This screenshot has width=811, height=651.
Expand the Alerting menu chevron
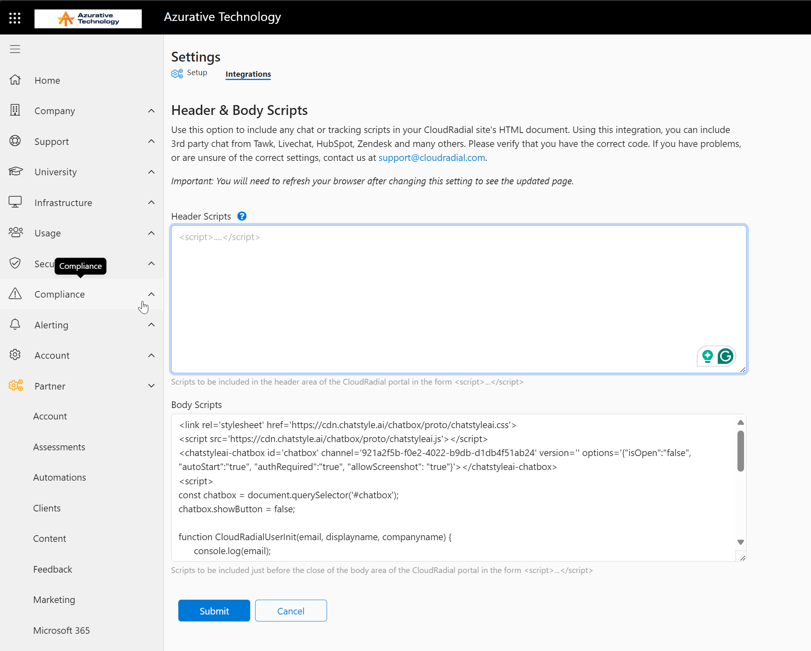click(x=151, y=325)
